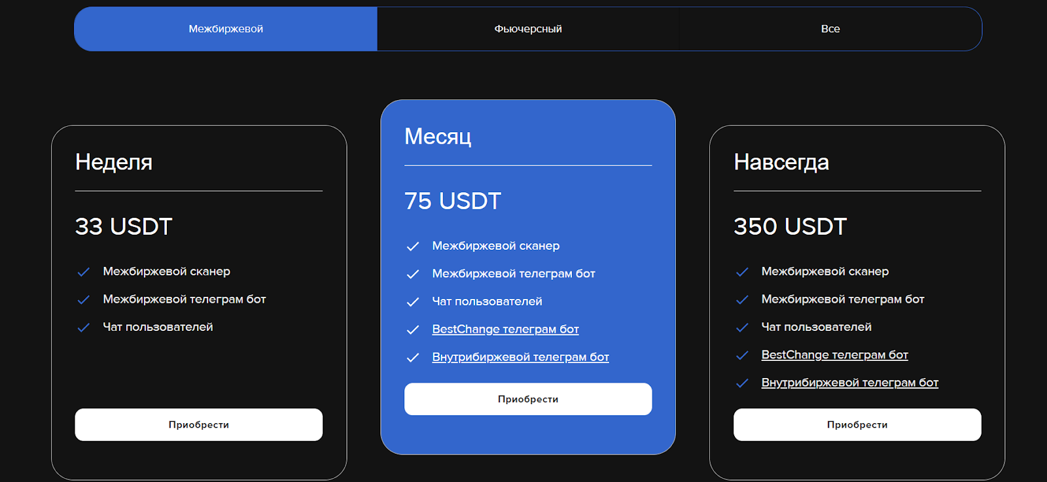Image resolution: width=1047 pixels, height=482 pixels.
Task: Click checkmark beside Чат пользователей in Неделя card
Action: point(83,328)
